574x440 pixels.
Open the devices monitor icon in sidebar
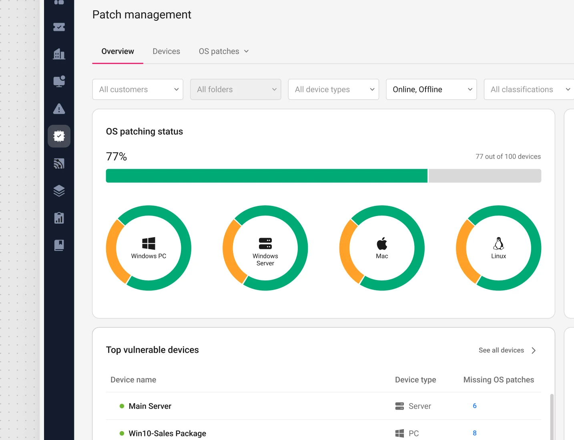[59, 81]
